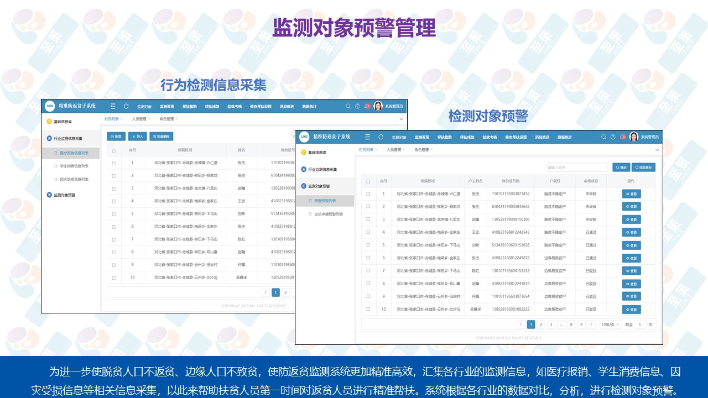Viewport: 708px width, 398px height.
Task: Check the row 1 checkbox in the back window
Action: click(114, 163)
